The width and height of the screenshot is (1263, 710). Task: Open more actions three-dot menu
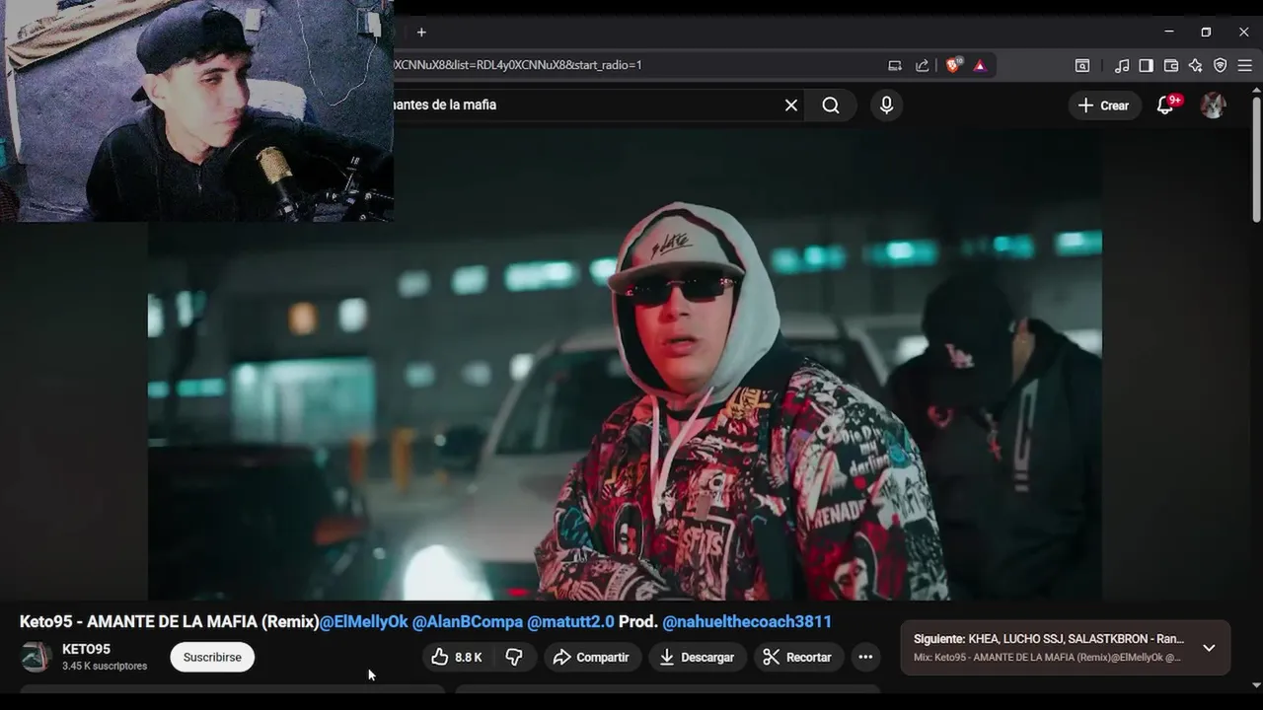click(x=865, y=658)
